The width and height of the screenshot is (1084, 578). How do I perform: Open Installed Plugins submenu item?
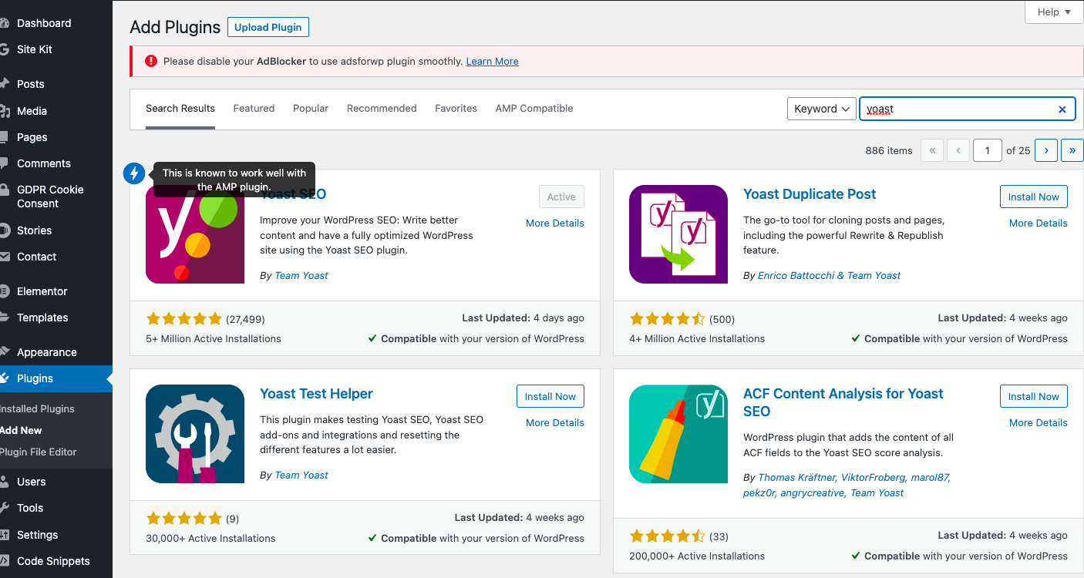pyautogui.click(x=37, y=409)
